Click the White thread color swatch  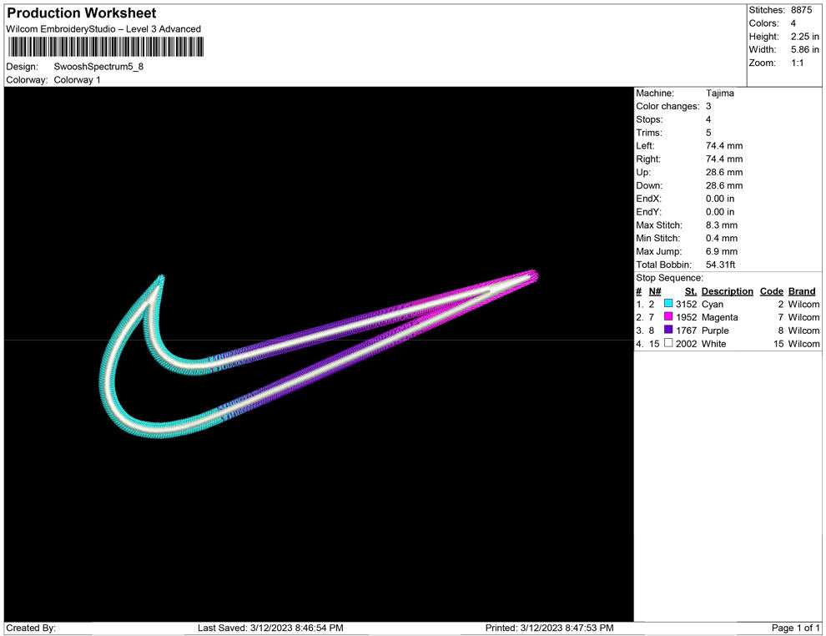pos(668,344)
